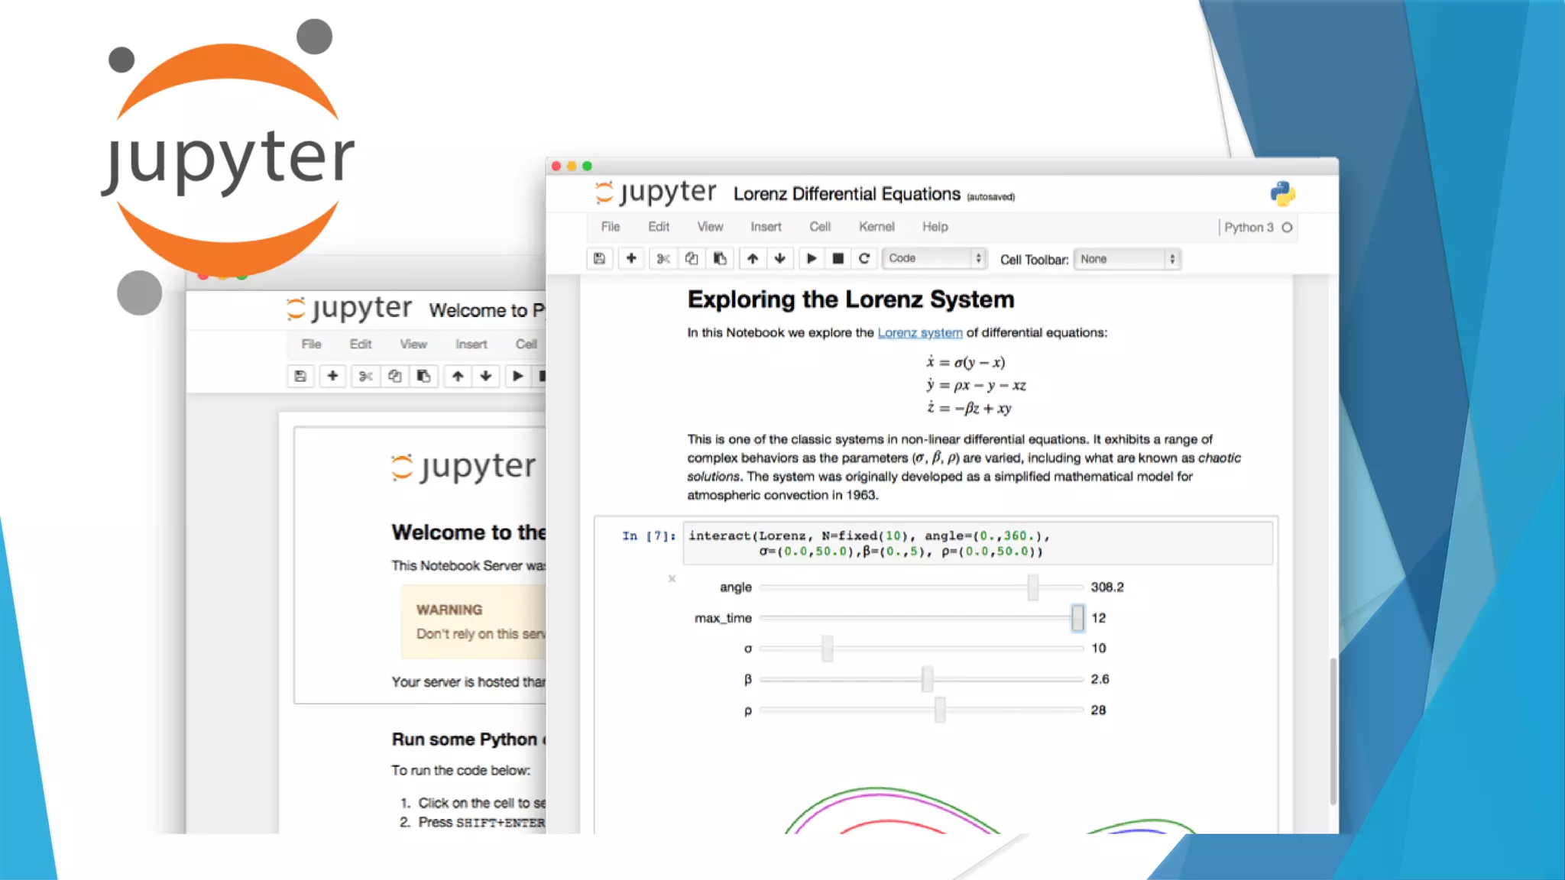The image size is (1565, 880).
Task: Cut selected cell with scissors icon
Action: (663, 258)
